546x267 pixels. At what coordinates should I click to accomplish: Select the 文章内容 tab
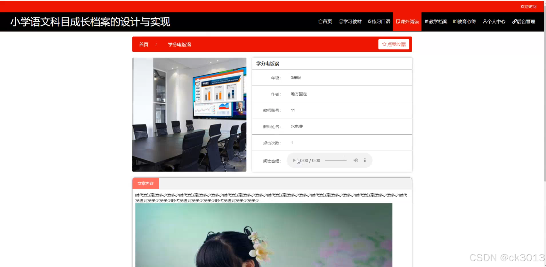146,184
